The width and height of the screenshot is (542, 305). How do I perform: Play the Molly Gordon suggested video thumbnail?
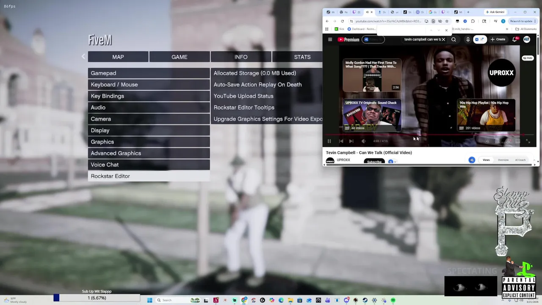(372, 75)
